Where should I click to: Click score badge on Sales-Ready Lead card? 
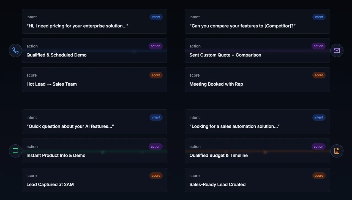point(319,176)
